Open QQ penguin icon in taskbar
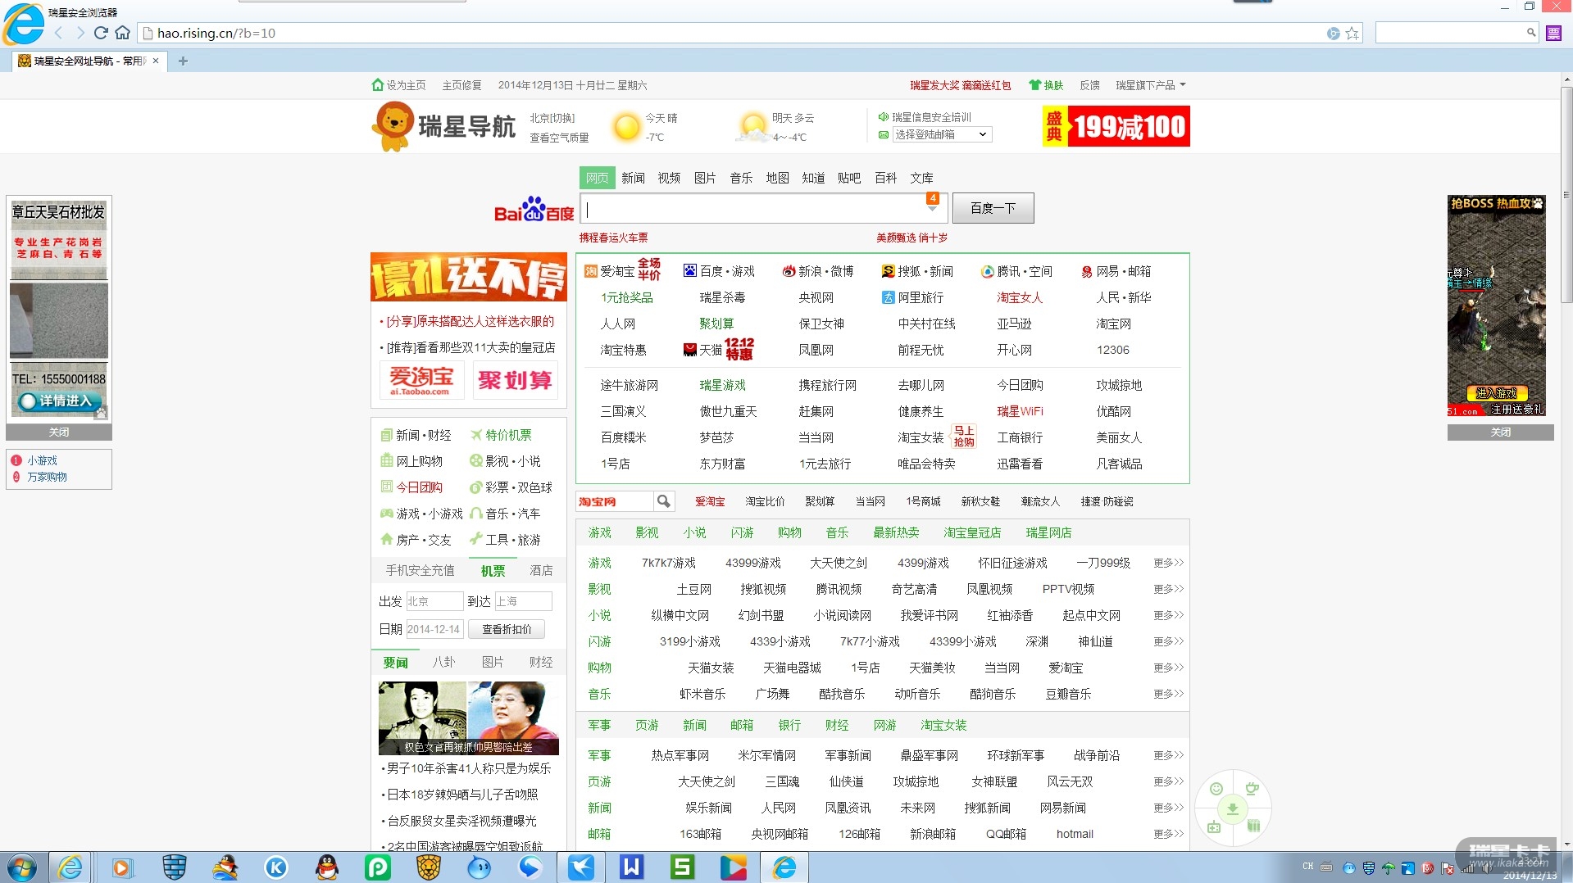Image resolution: width=1573 pixels, height=883 pixels. click(326, 867)
